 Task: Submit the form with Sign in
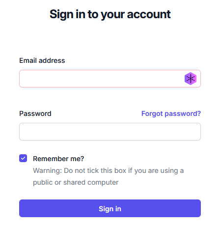click(x=110, y=208)
